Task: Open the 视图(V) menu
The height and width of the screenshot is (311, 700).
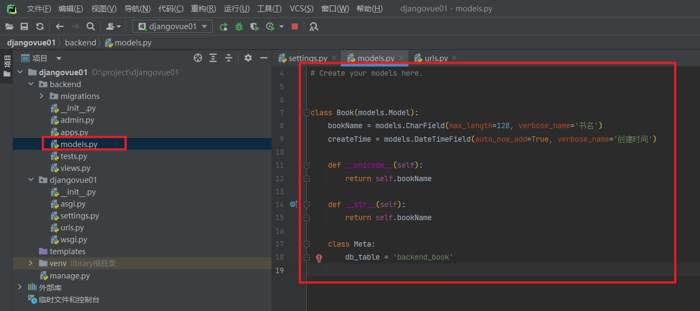Action: pos(104,9)
